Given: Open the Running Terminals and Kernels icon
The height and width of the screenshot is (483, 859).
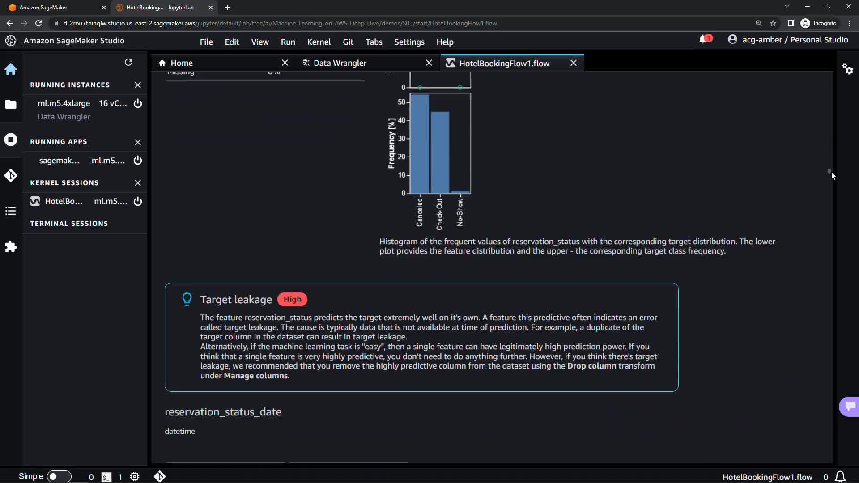Looking at the screenshot, I should 11,140.
